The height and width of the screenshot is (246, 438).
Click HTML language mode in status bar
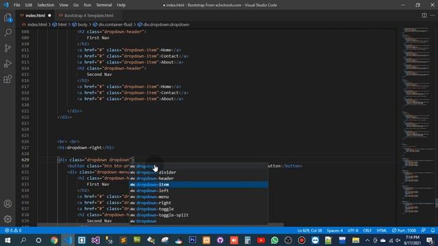[382, 230]
